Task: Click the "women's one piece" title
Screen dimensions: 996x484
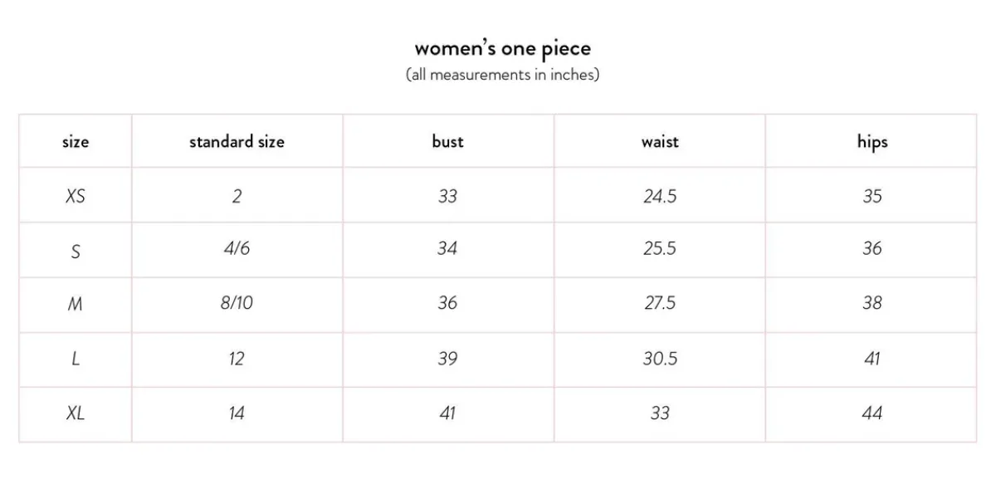Action: coord(502,48)
